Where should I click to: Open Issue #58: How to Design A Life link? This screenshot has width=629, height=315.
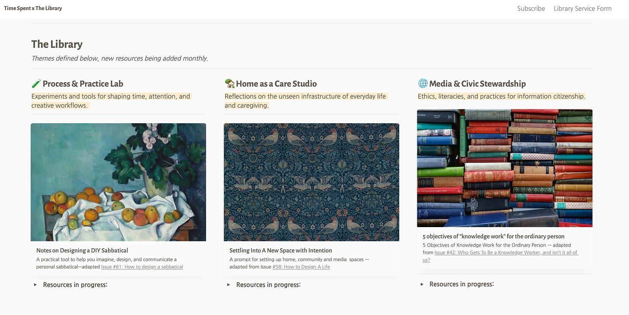(301, 267)
